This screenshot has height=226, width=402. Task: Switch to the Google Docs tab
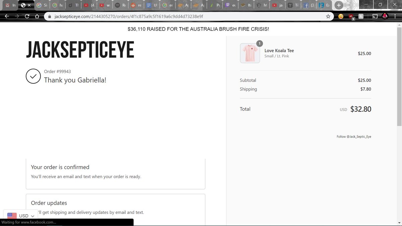pyautogui.click(x=152, y=5)
